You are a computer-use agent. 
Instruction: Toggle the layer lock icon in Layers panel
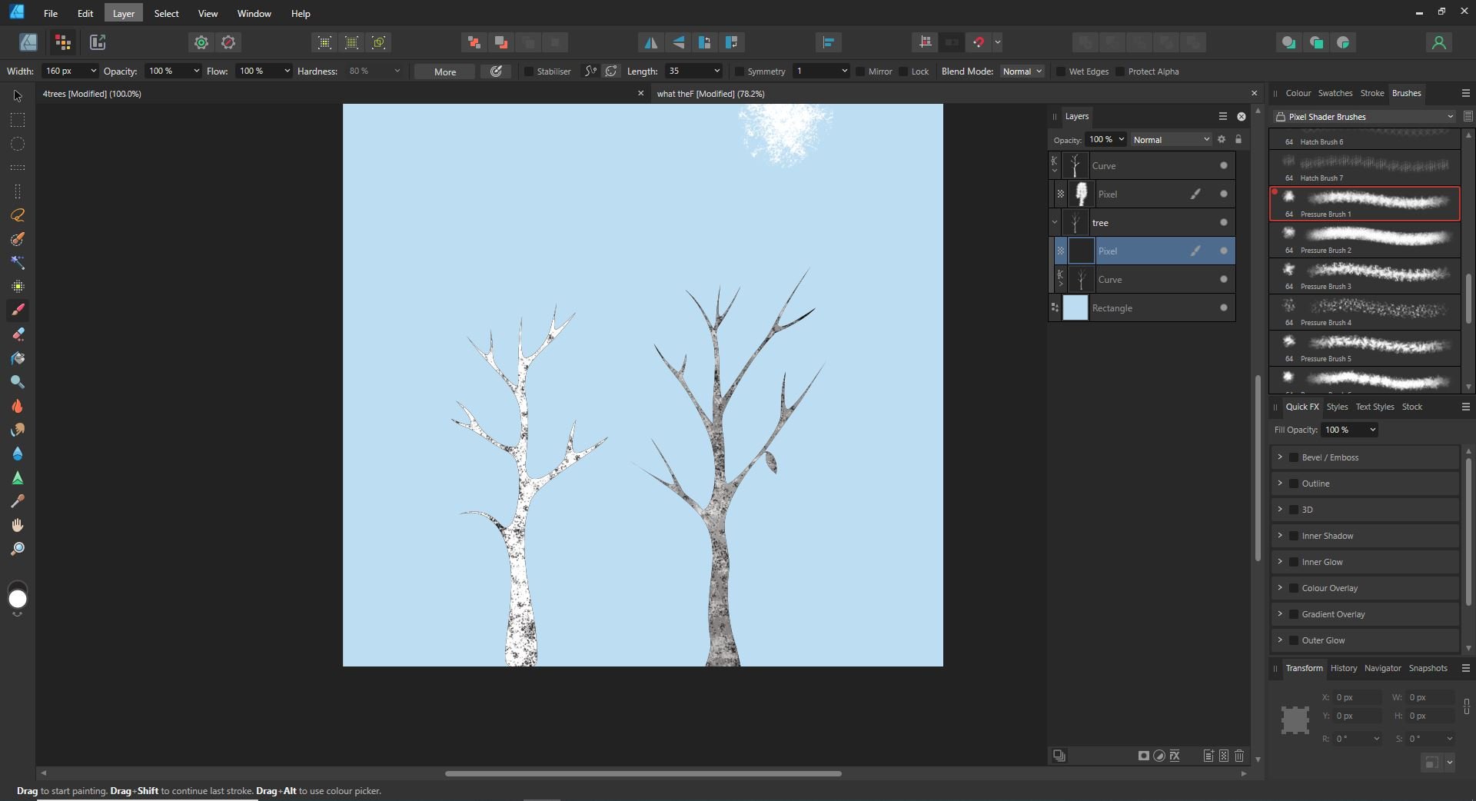point(1238,139)
